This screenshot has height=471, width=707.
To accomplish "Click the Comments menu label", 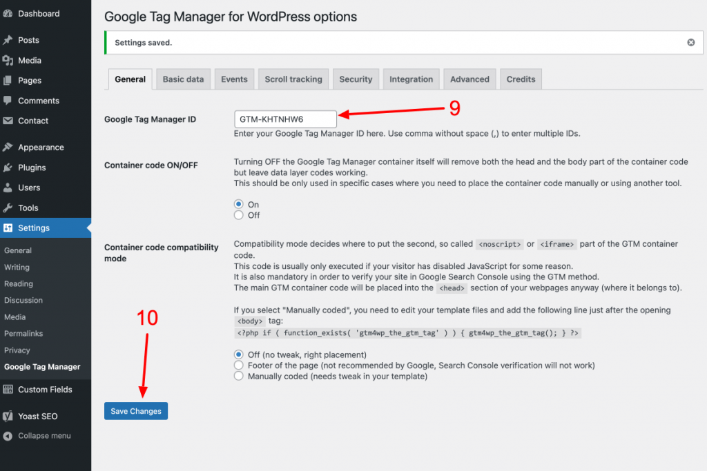I will coord(39,101).
